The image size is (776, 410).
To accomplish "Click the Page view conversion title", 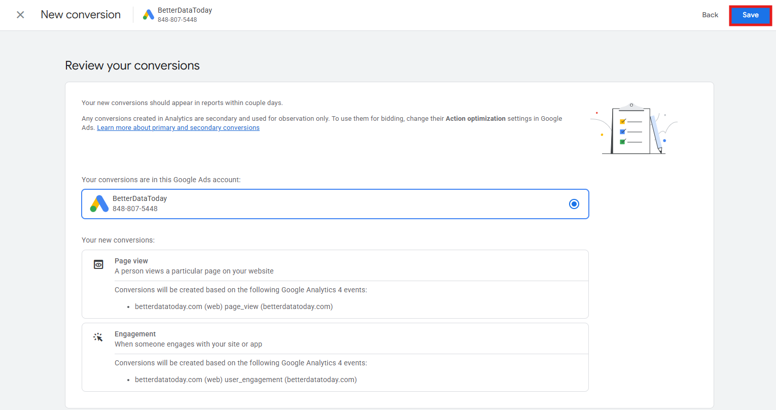I will [x=131, y=261].
